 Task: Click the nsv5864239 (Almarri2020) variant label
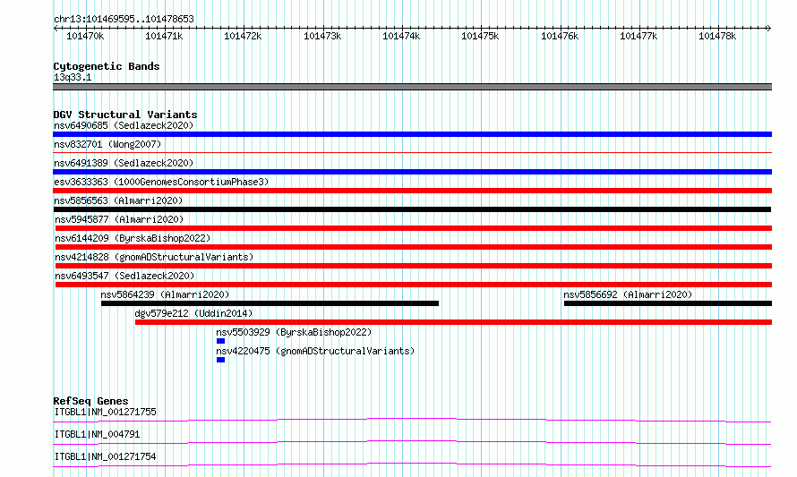tap(165, 294)
